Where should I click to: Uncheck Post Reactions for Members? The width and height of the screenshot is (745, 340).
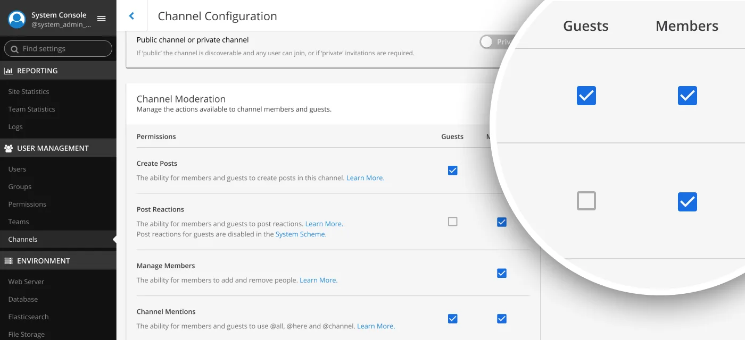(x=502, y=222)
